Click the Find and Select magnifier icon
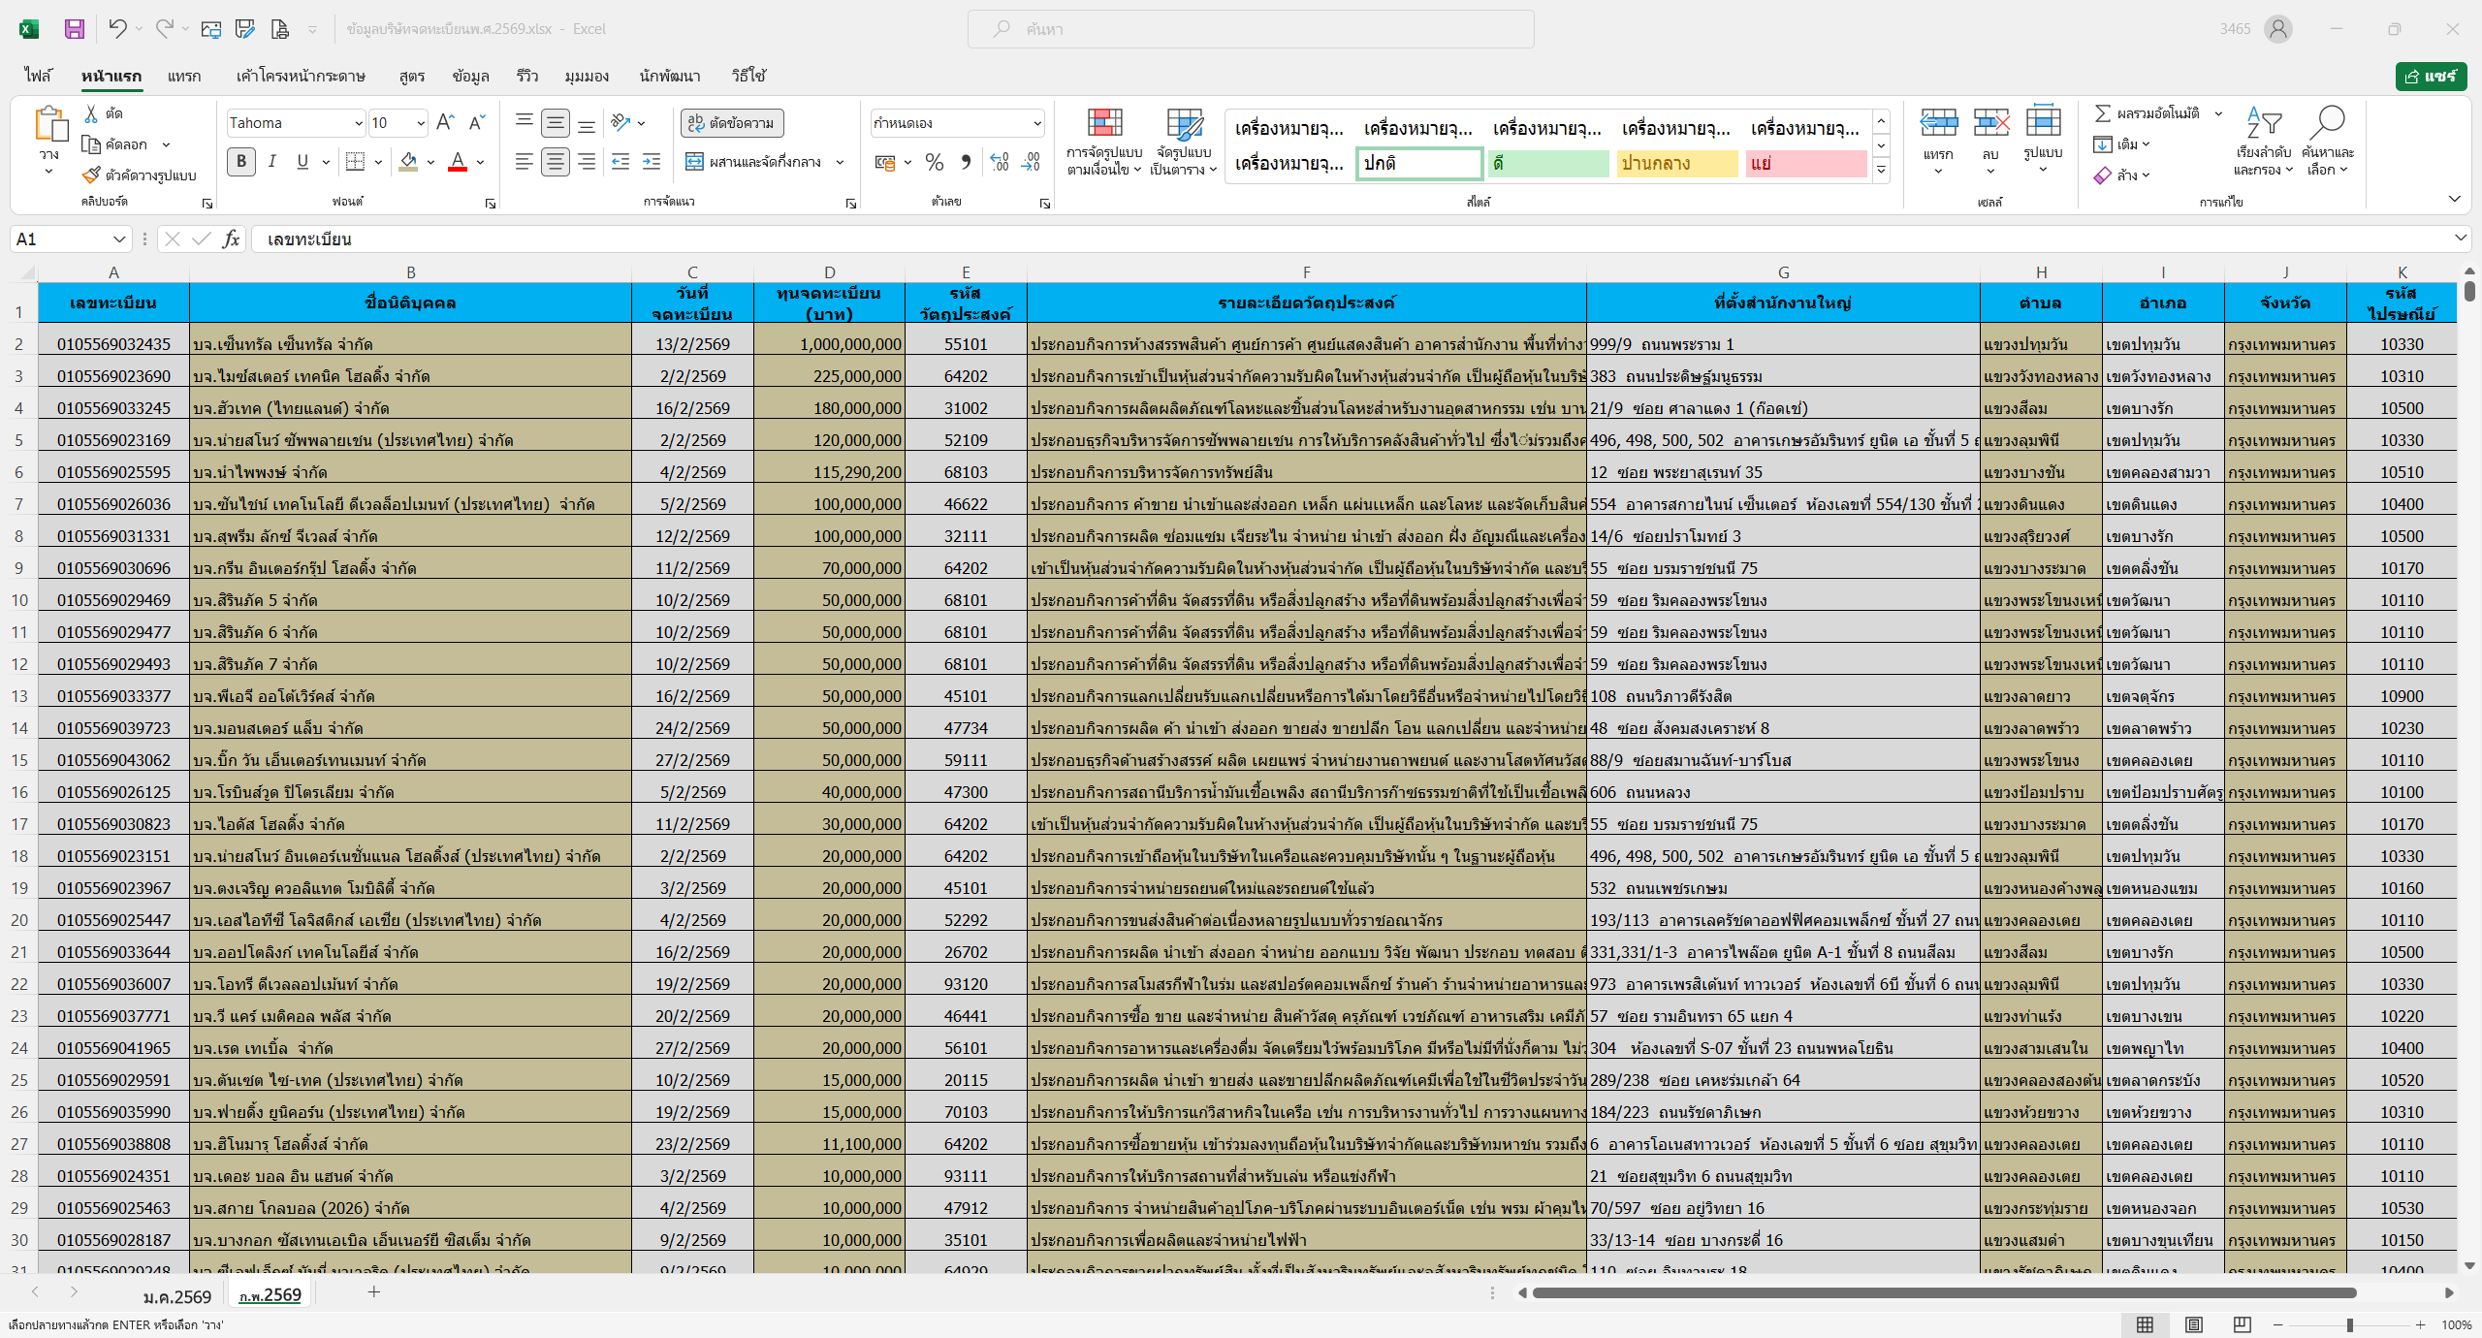 2327,123
